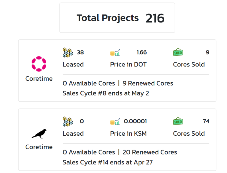Select the 0.00001 Price in KSM value
The height and width of the screenshot is (173, 227).
click(x=135, y=121)
